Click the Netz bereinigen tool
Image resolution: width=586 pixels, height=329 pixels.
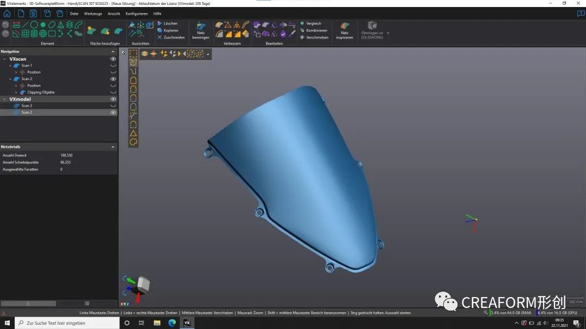pos(200,30)
